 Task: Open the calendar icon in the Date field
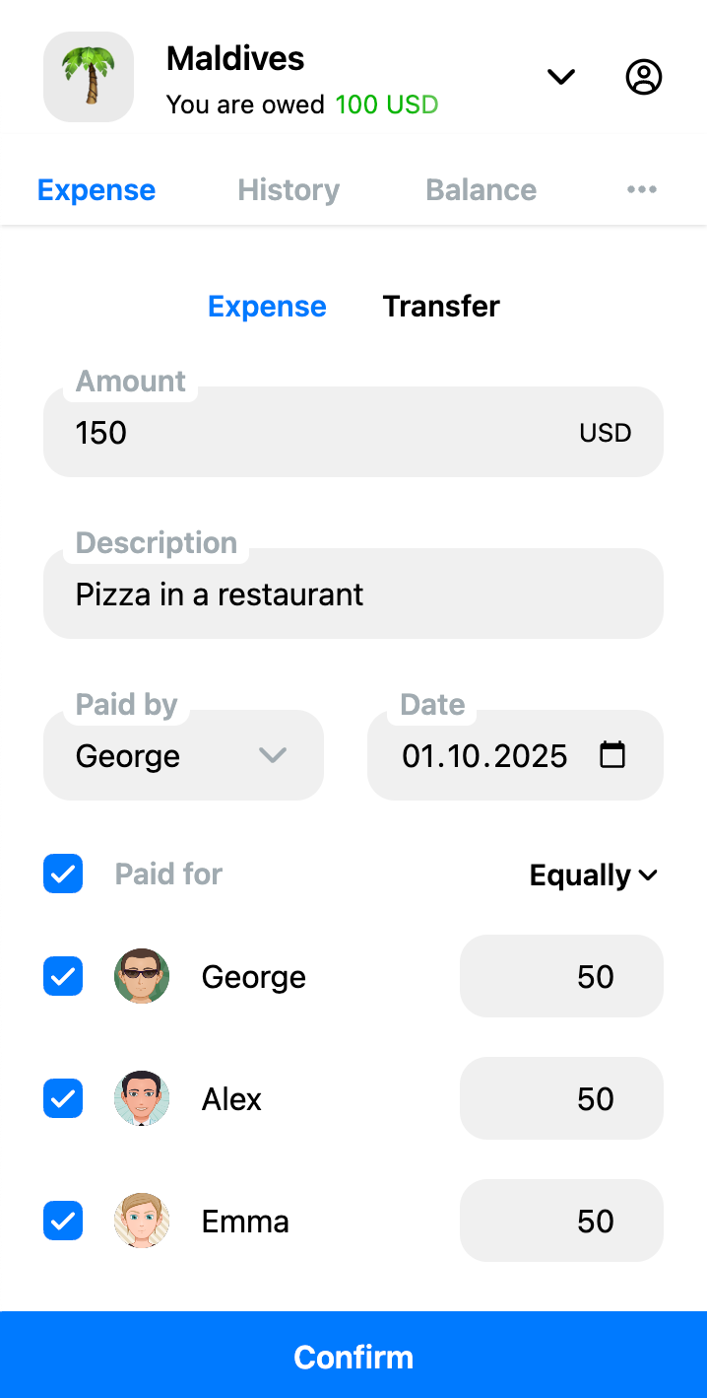pyautogui.click(x=612, y=755)
